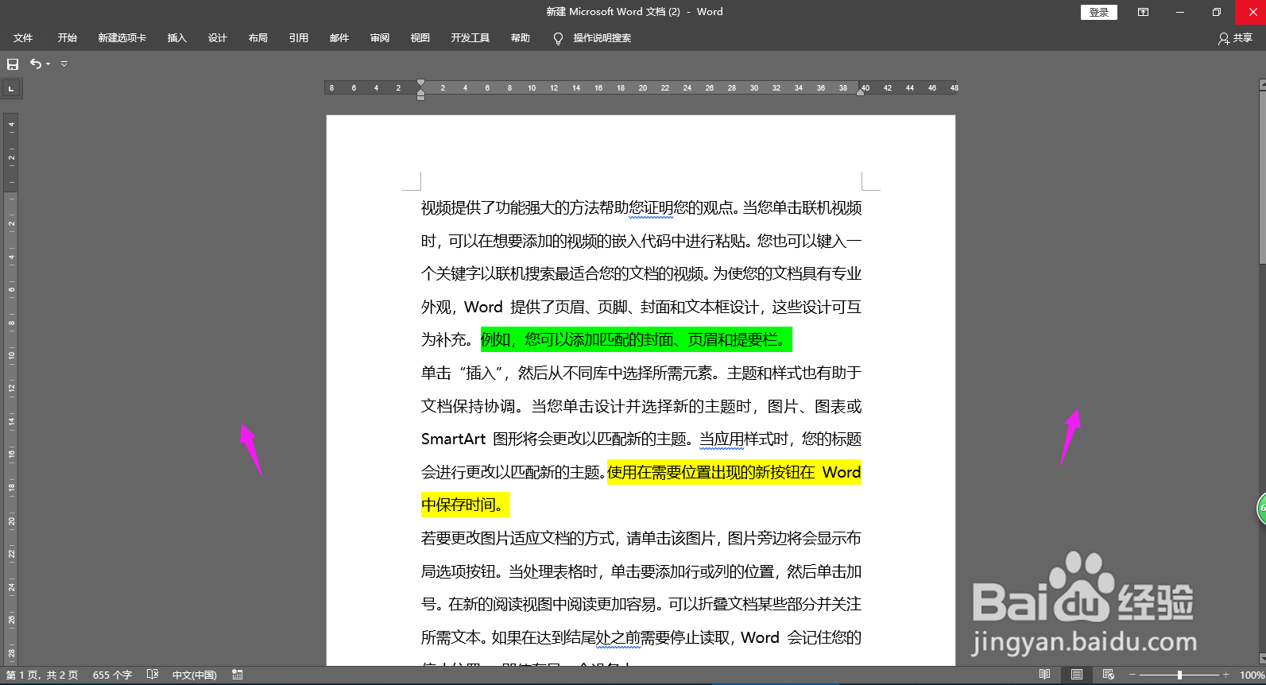1266x685 pixels.
Task: Open the 文件 menu tab
Action: click(23, 38)
